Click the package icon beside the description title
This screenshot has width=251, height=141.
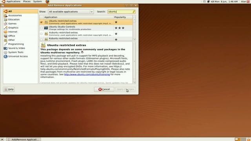43,45
